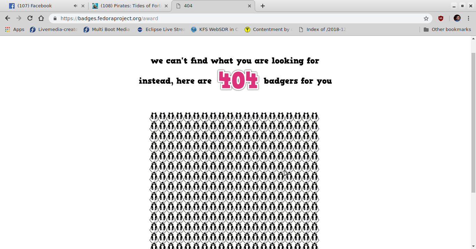Open the Livemedia-creator bookmark

[54, 30]
